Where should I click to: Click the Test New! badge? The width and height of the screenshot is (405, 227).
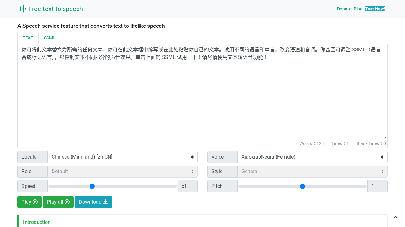[375, 9]
